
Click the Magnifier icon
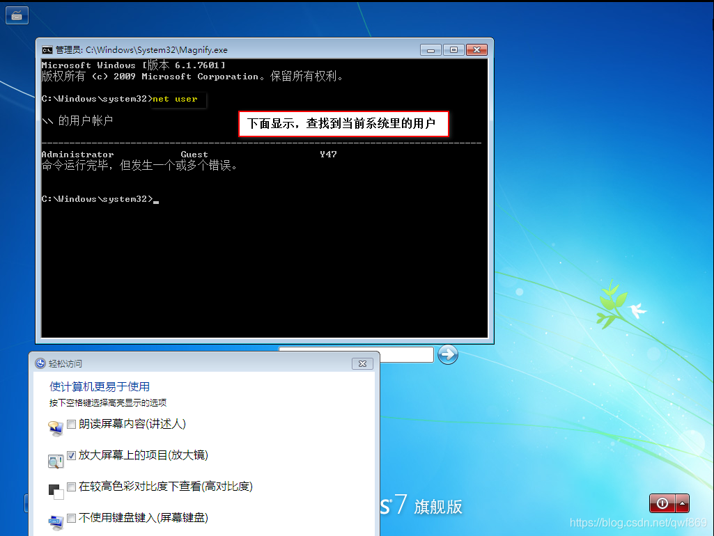point(56,461)
